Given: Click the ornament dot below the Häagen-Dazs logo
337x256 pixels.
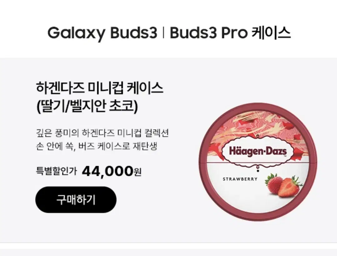Looking at the screenshot, I should 258,170.
